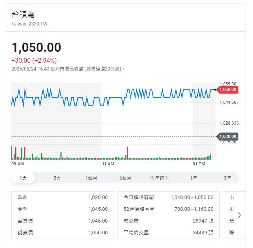Click the 1,040.00 - 1,050.00 today range value

(192, 197)
